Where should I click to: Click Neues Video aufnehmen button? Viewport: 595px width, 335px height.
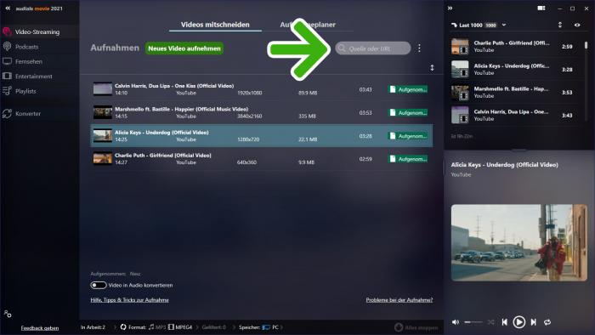184,48
